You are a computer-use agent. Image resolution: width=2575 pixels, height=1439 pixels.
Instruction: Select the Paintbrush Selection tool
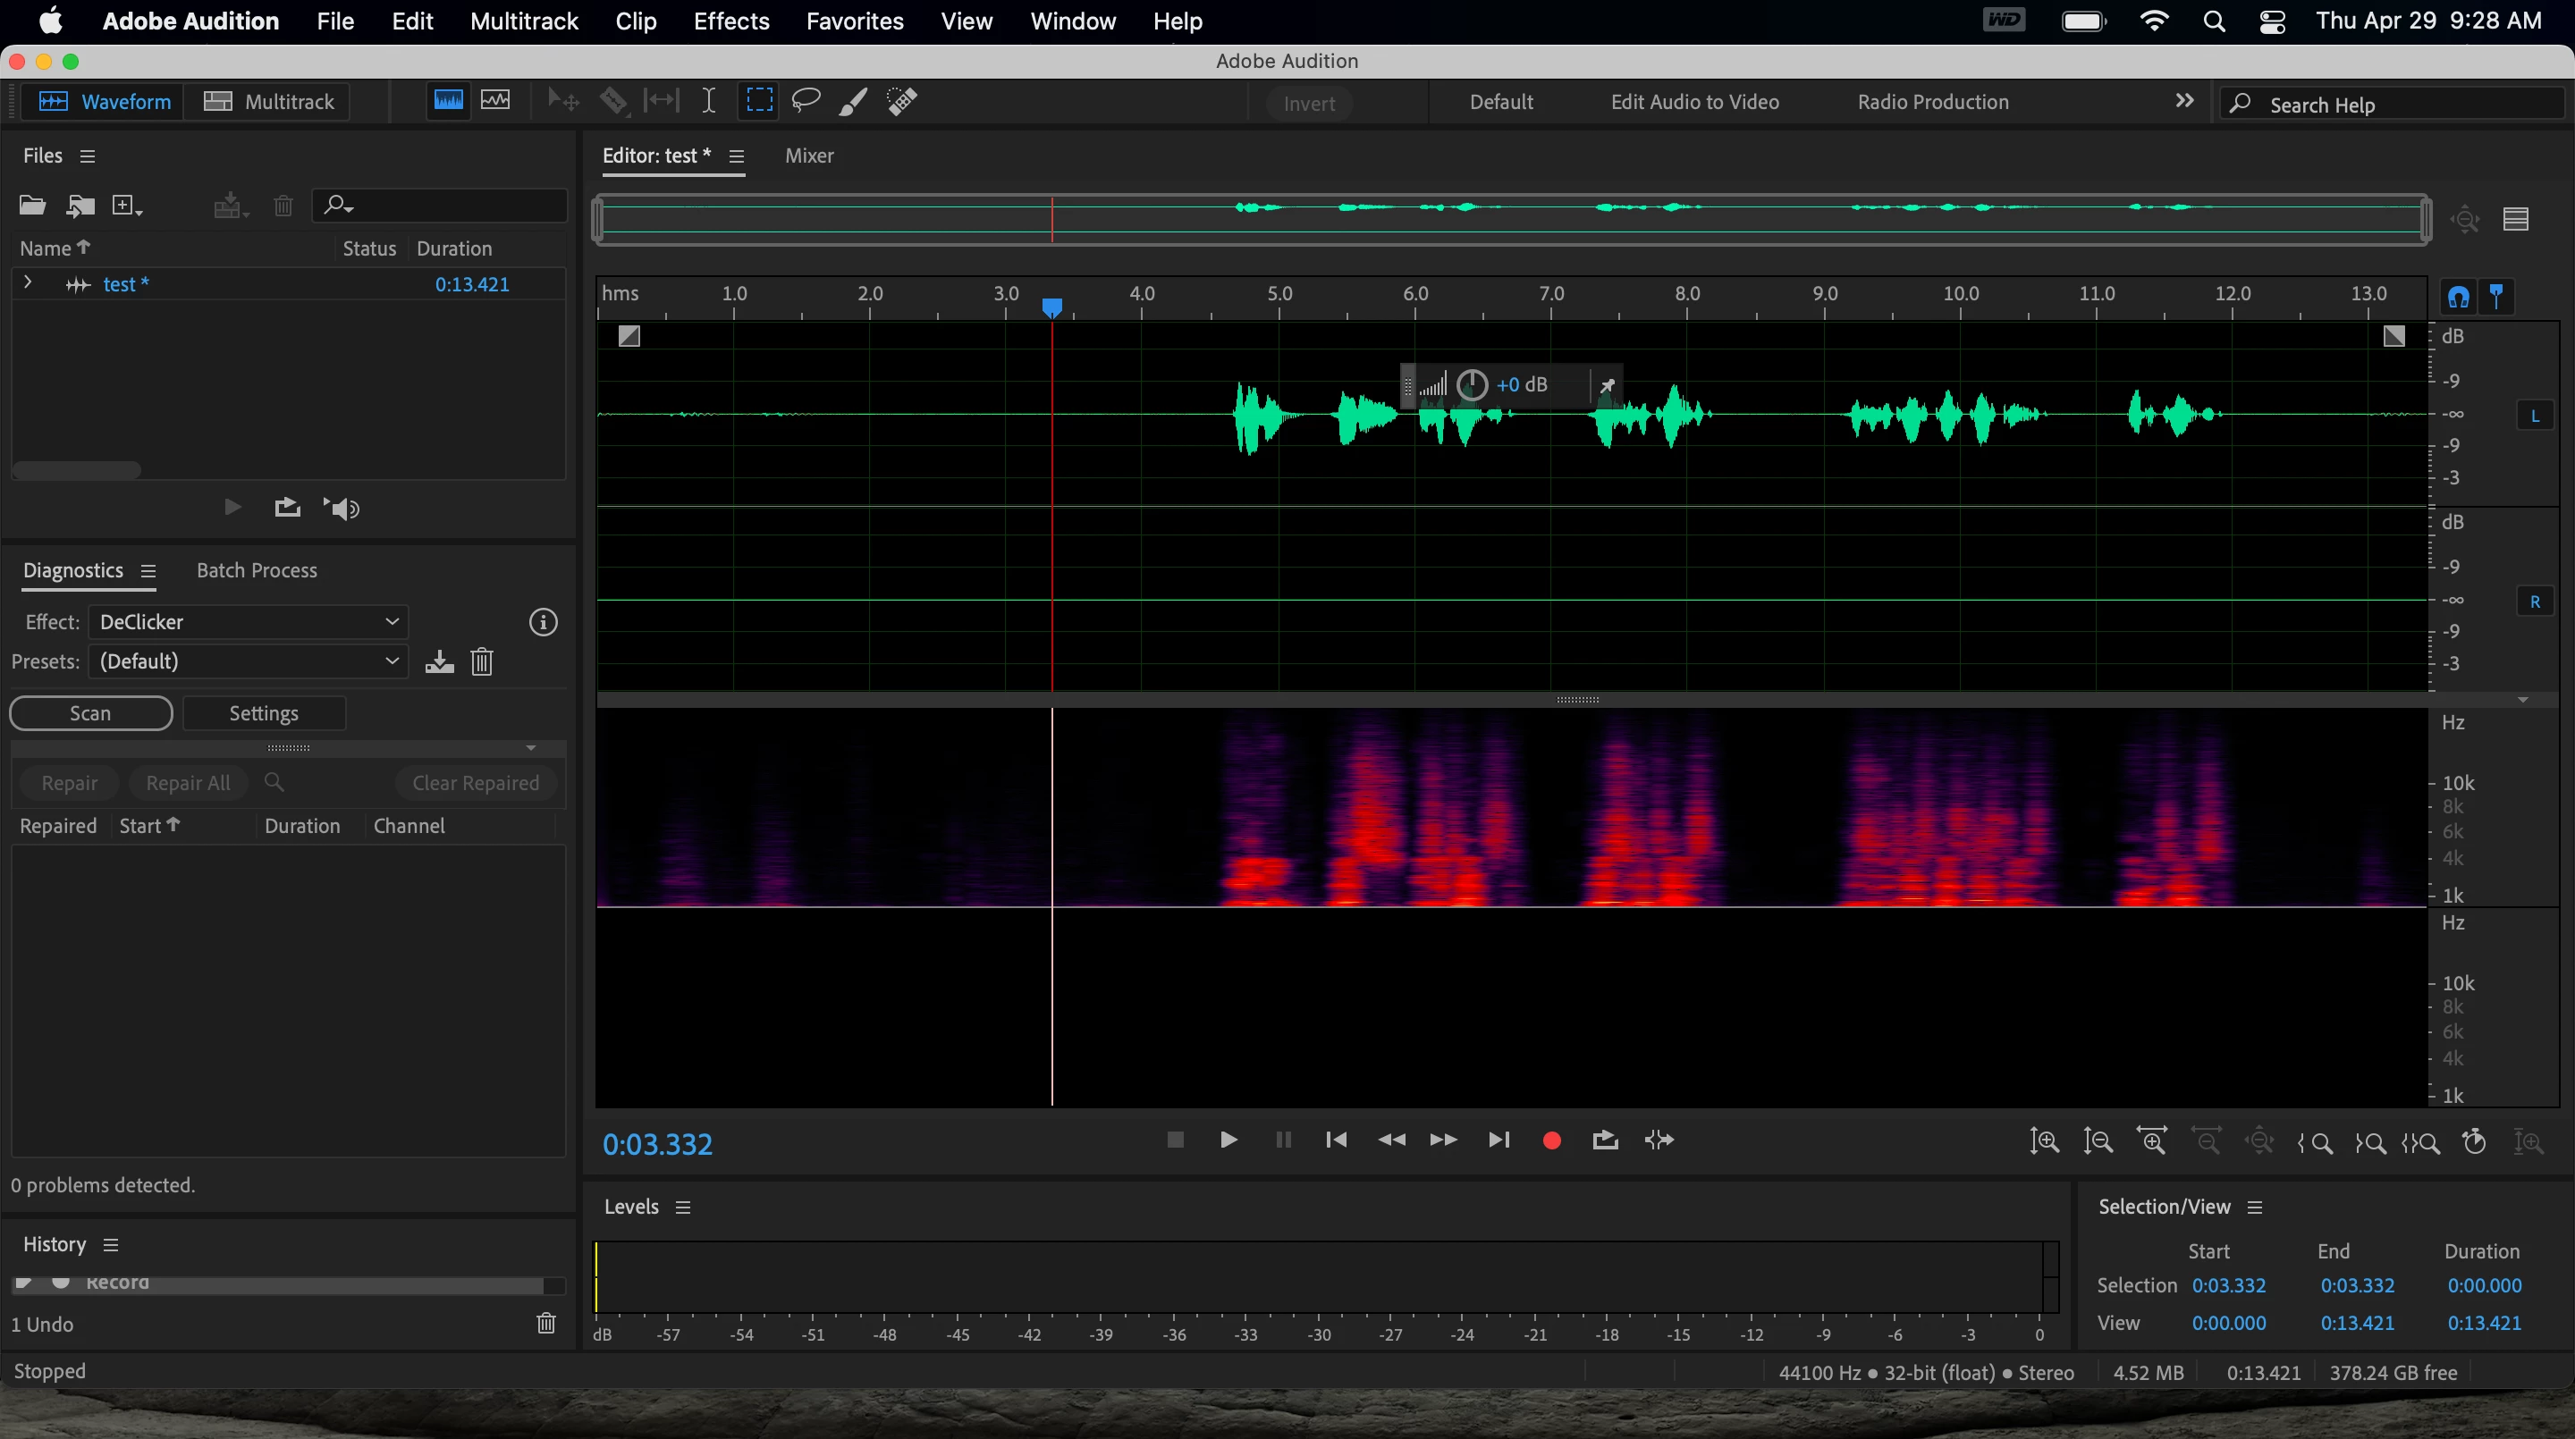click(x=853, y=101)
